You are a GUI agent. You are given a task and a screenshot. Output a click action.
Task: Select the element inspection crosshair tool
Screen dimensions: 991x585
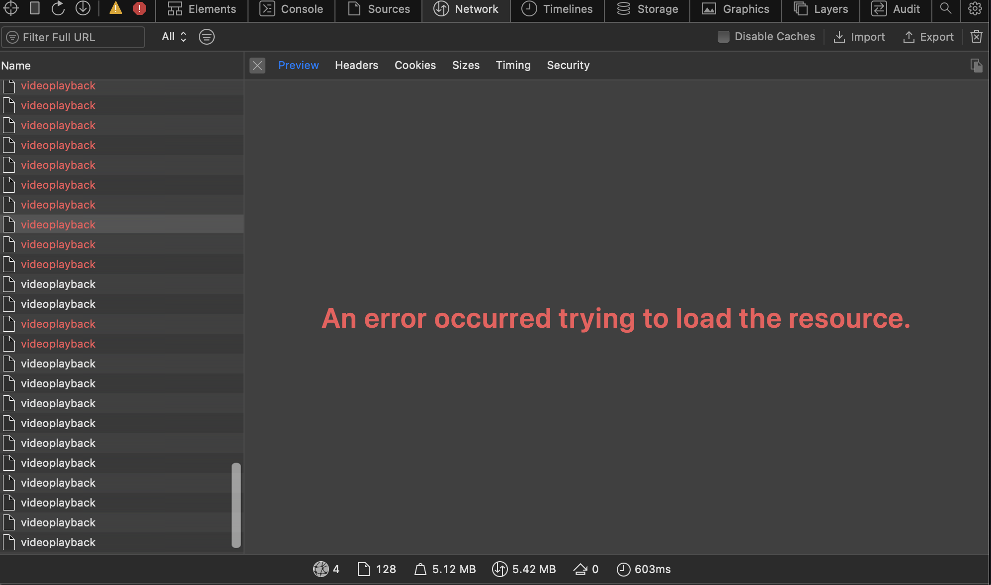click(10, 8)
